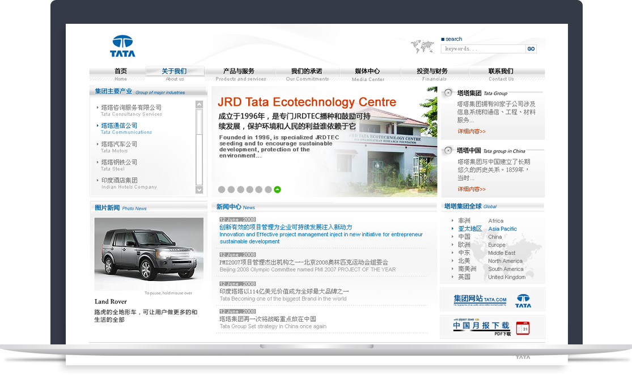Select 南美洲 South America region
632x375 pixels.
[x=490, y=269]
